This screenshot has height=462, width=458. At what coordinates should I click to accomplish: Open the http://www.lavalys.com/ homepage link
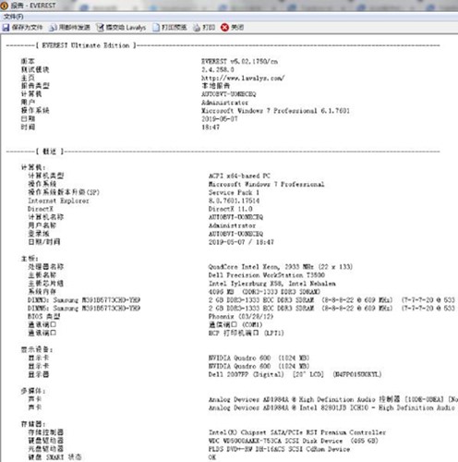click(243, 78)
